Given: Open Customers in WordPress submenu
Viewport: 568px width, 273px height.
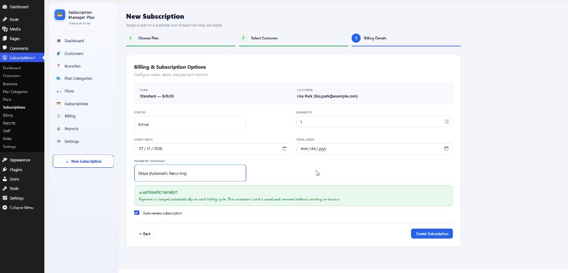Looking at the screenshot, I should point(12,76).
